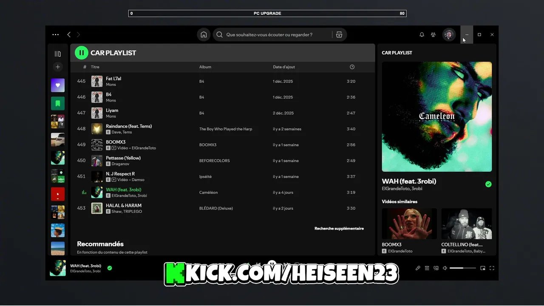Viewport: 544px width, 306px height.
Task: Collapse Your Library sidebar icon
Action: [58, 54]
